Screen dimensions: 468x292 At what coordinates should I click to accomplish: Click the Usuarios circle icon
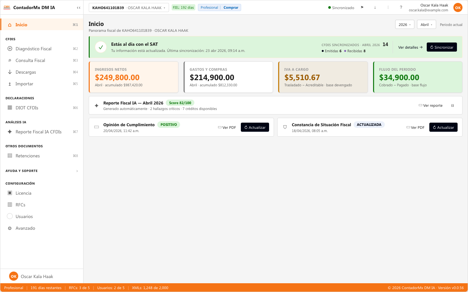tap(10, 216)
